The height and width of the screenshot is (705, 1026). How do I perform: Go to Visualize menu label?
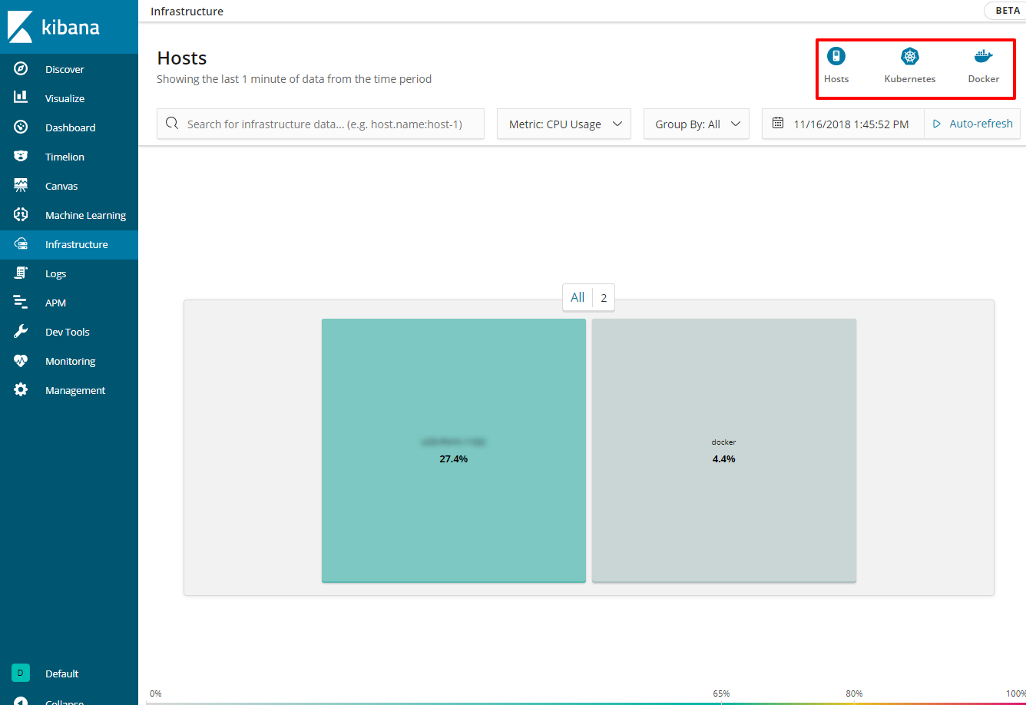(65, 98)
